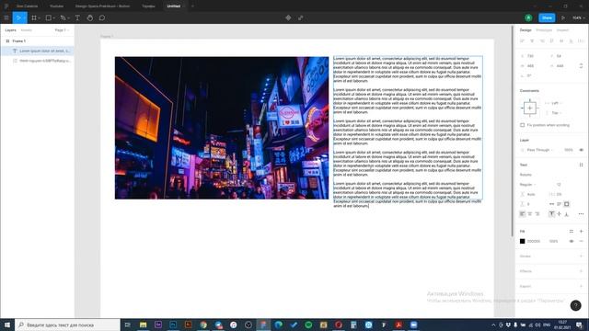The width and height of the screenshot is (589, 331).
Task: Switch to the Design tab
Action: coord(525,30)
